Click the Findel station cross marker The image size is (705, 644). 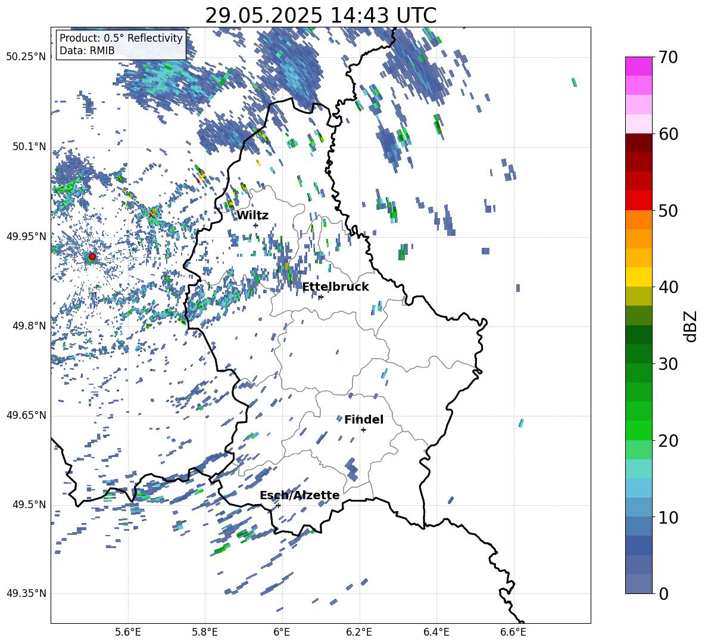(x=363, y=430)
